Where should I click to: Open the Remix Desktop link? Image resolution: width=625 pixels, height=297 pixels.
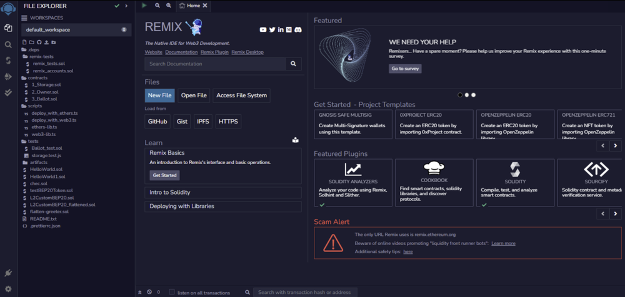click(x=247, y=52)
